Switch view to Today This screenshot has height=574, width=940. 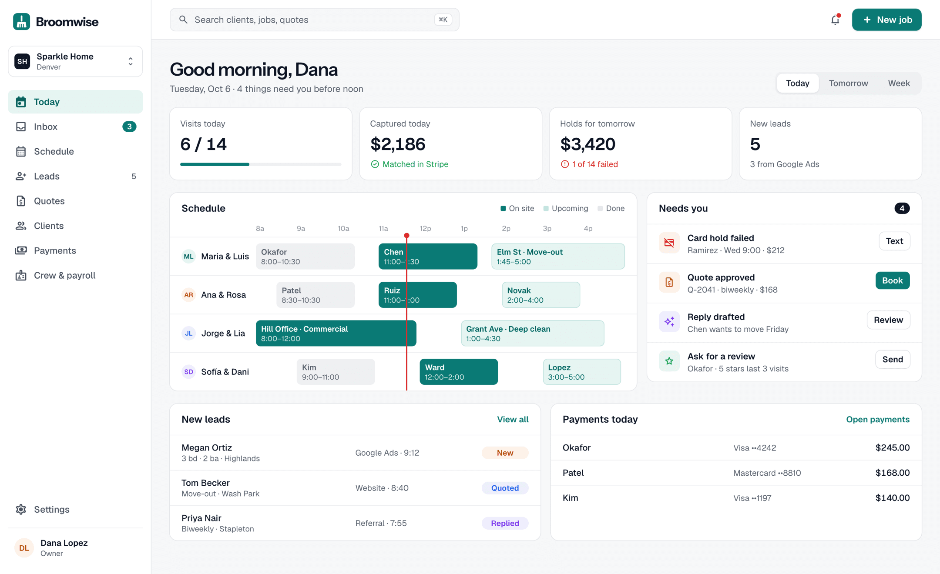[797, 83]
